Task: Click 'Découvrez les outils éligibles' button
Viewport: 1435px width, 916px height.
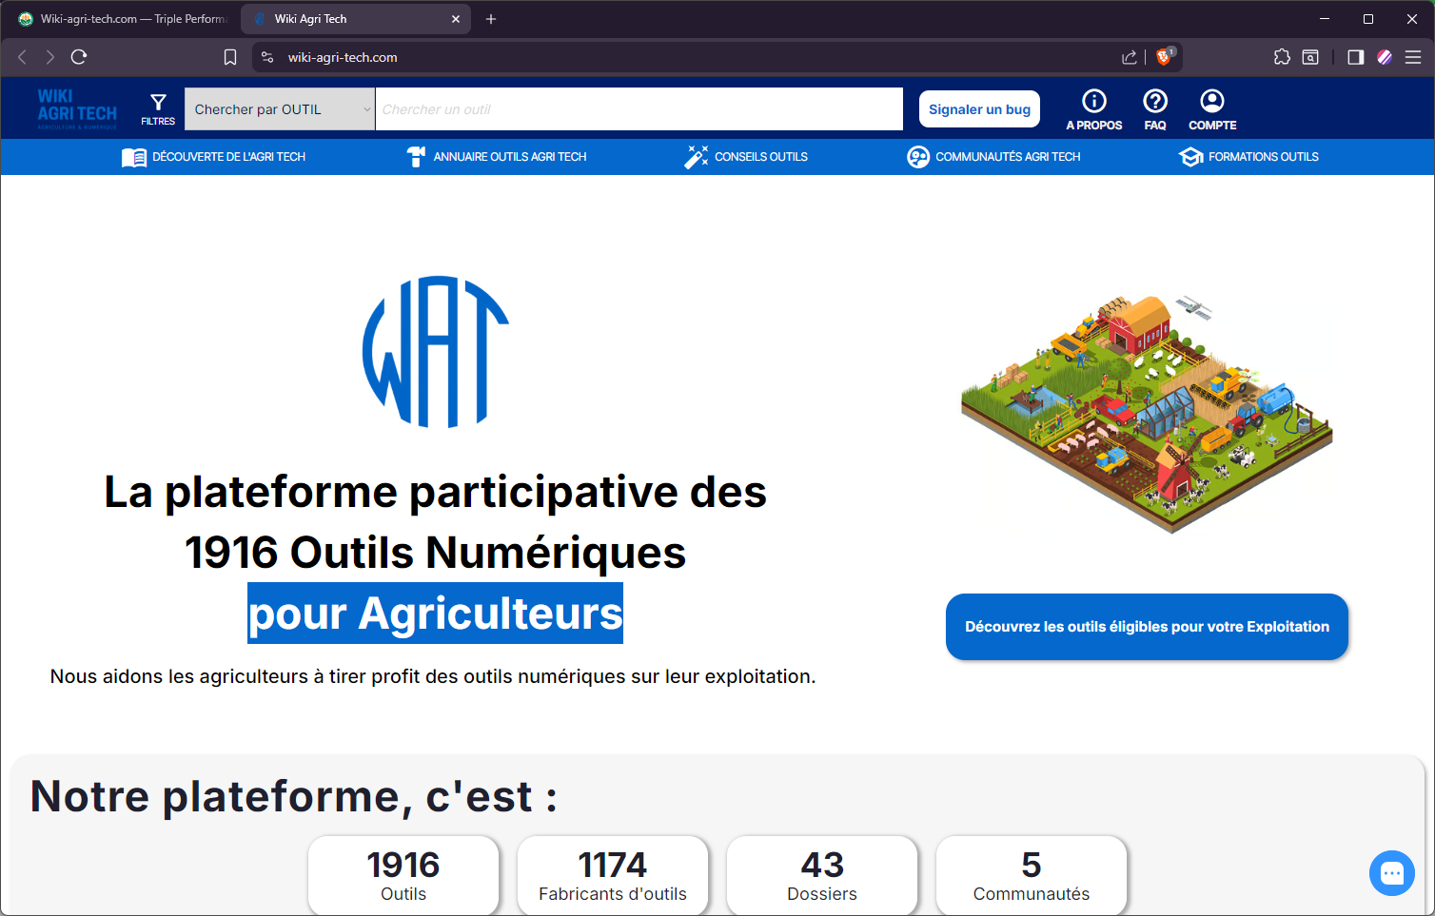Action: pos(1147,627)
